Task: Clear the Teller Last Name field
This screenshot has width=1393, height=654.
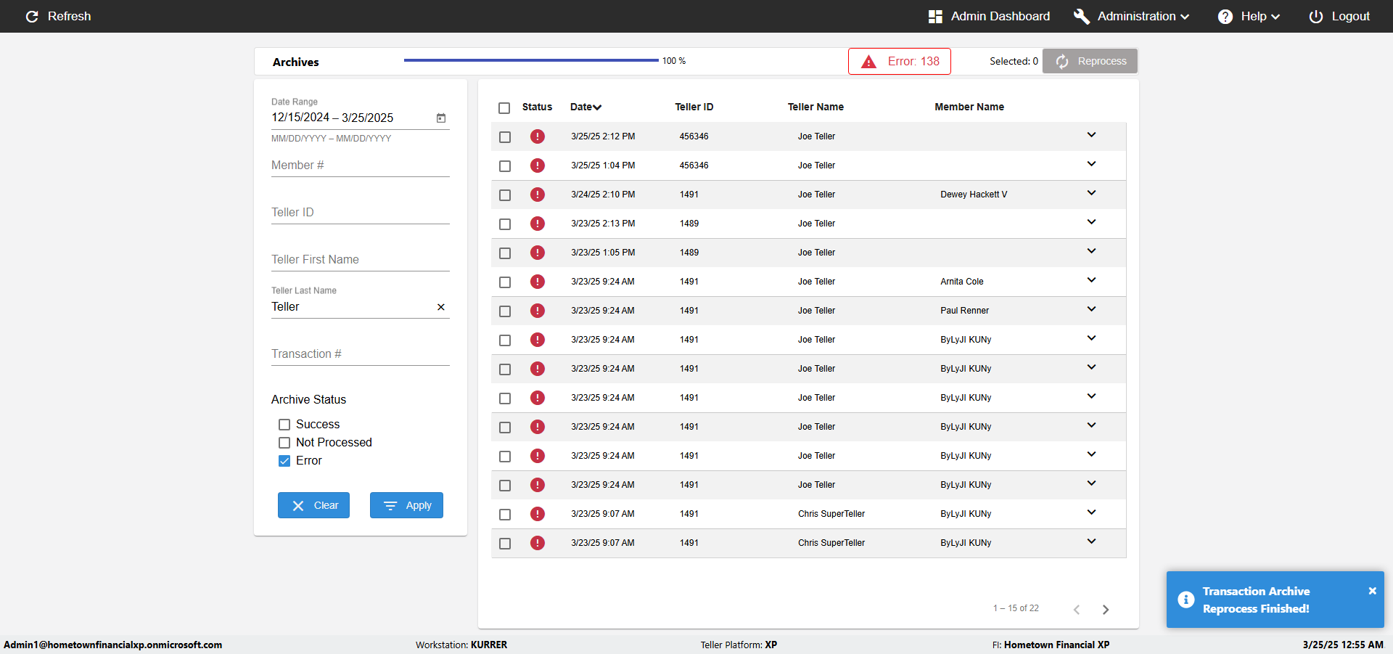Action: coord(441,307)
